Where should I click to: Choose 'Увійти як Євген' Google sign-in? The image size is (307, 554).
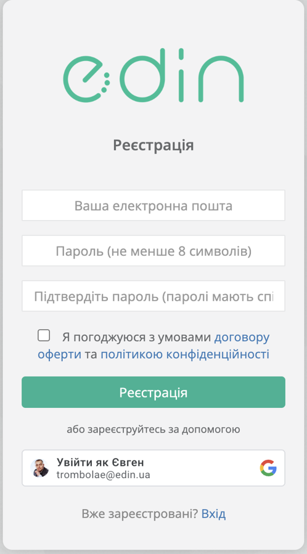click(153, 468)
